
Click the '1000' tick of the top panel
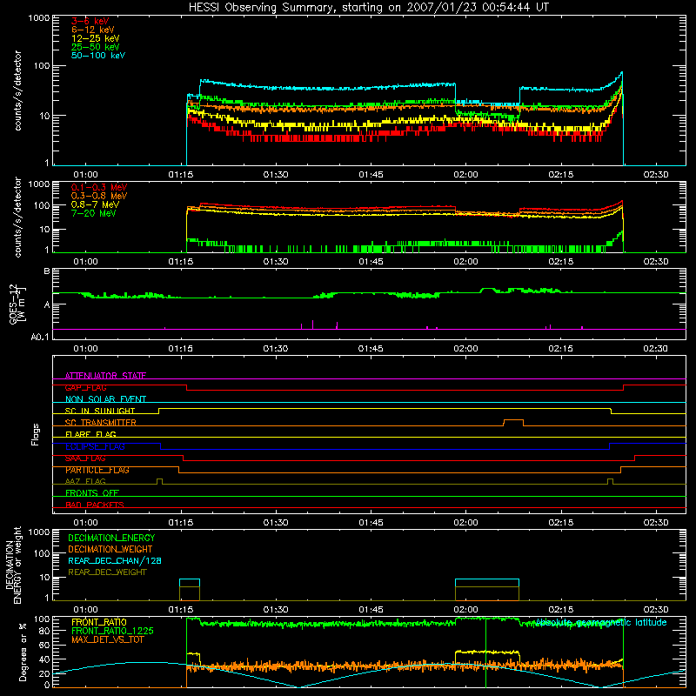click(39, 17)
